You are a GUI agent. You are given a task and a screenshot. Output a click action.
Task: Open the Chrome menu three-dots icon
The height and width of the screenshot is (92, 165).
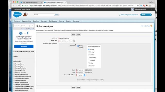tap(153, 6)
